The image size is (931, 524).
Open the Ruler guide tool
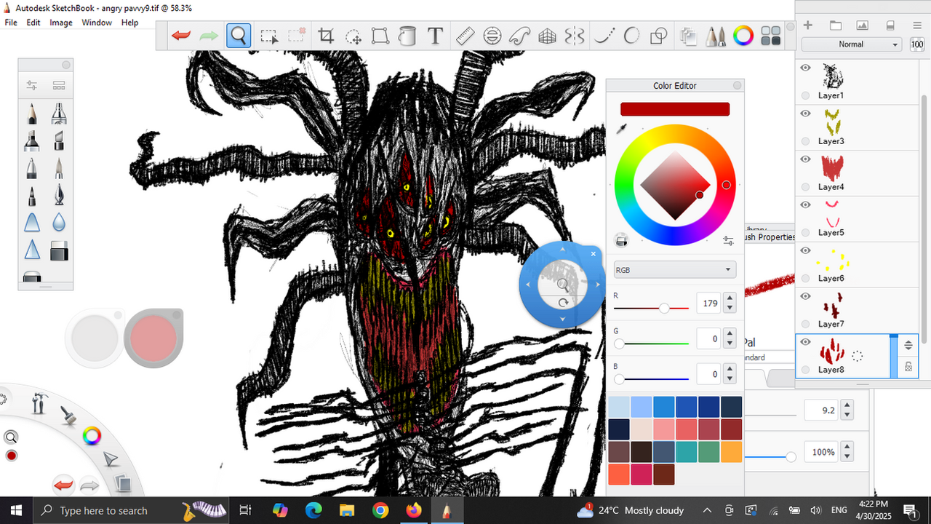pyautogui.click(x=465, y=36)
